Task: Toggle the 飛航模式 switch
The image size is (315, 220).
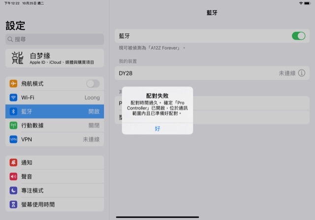Action: tap(93, 84)
